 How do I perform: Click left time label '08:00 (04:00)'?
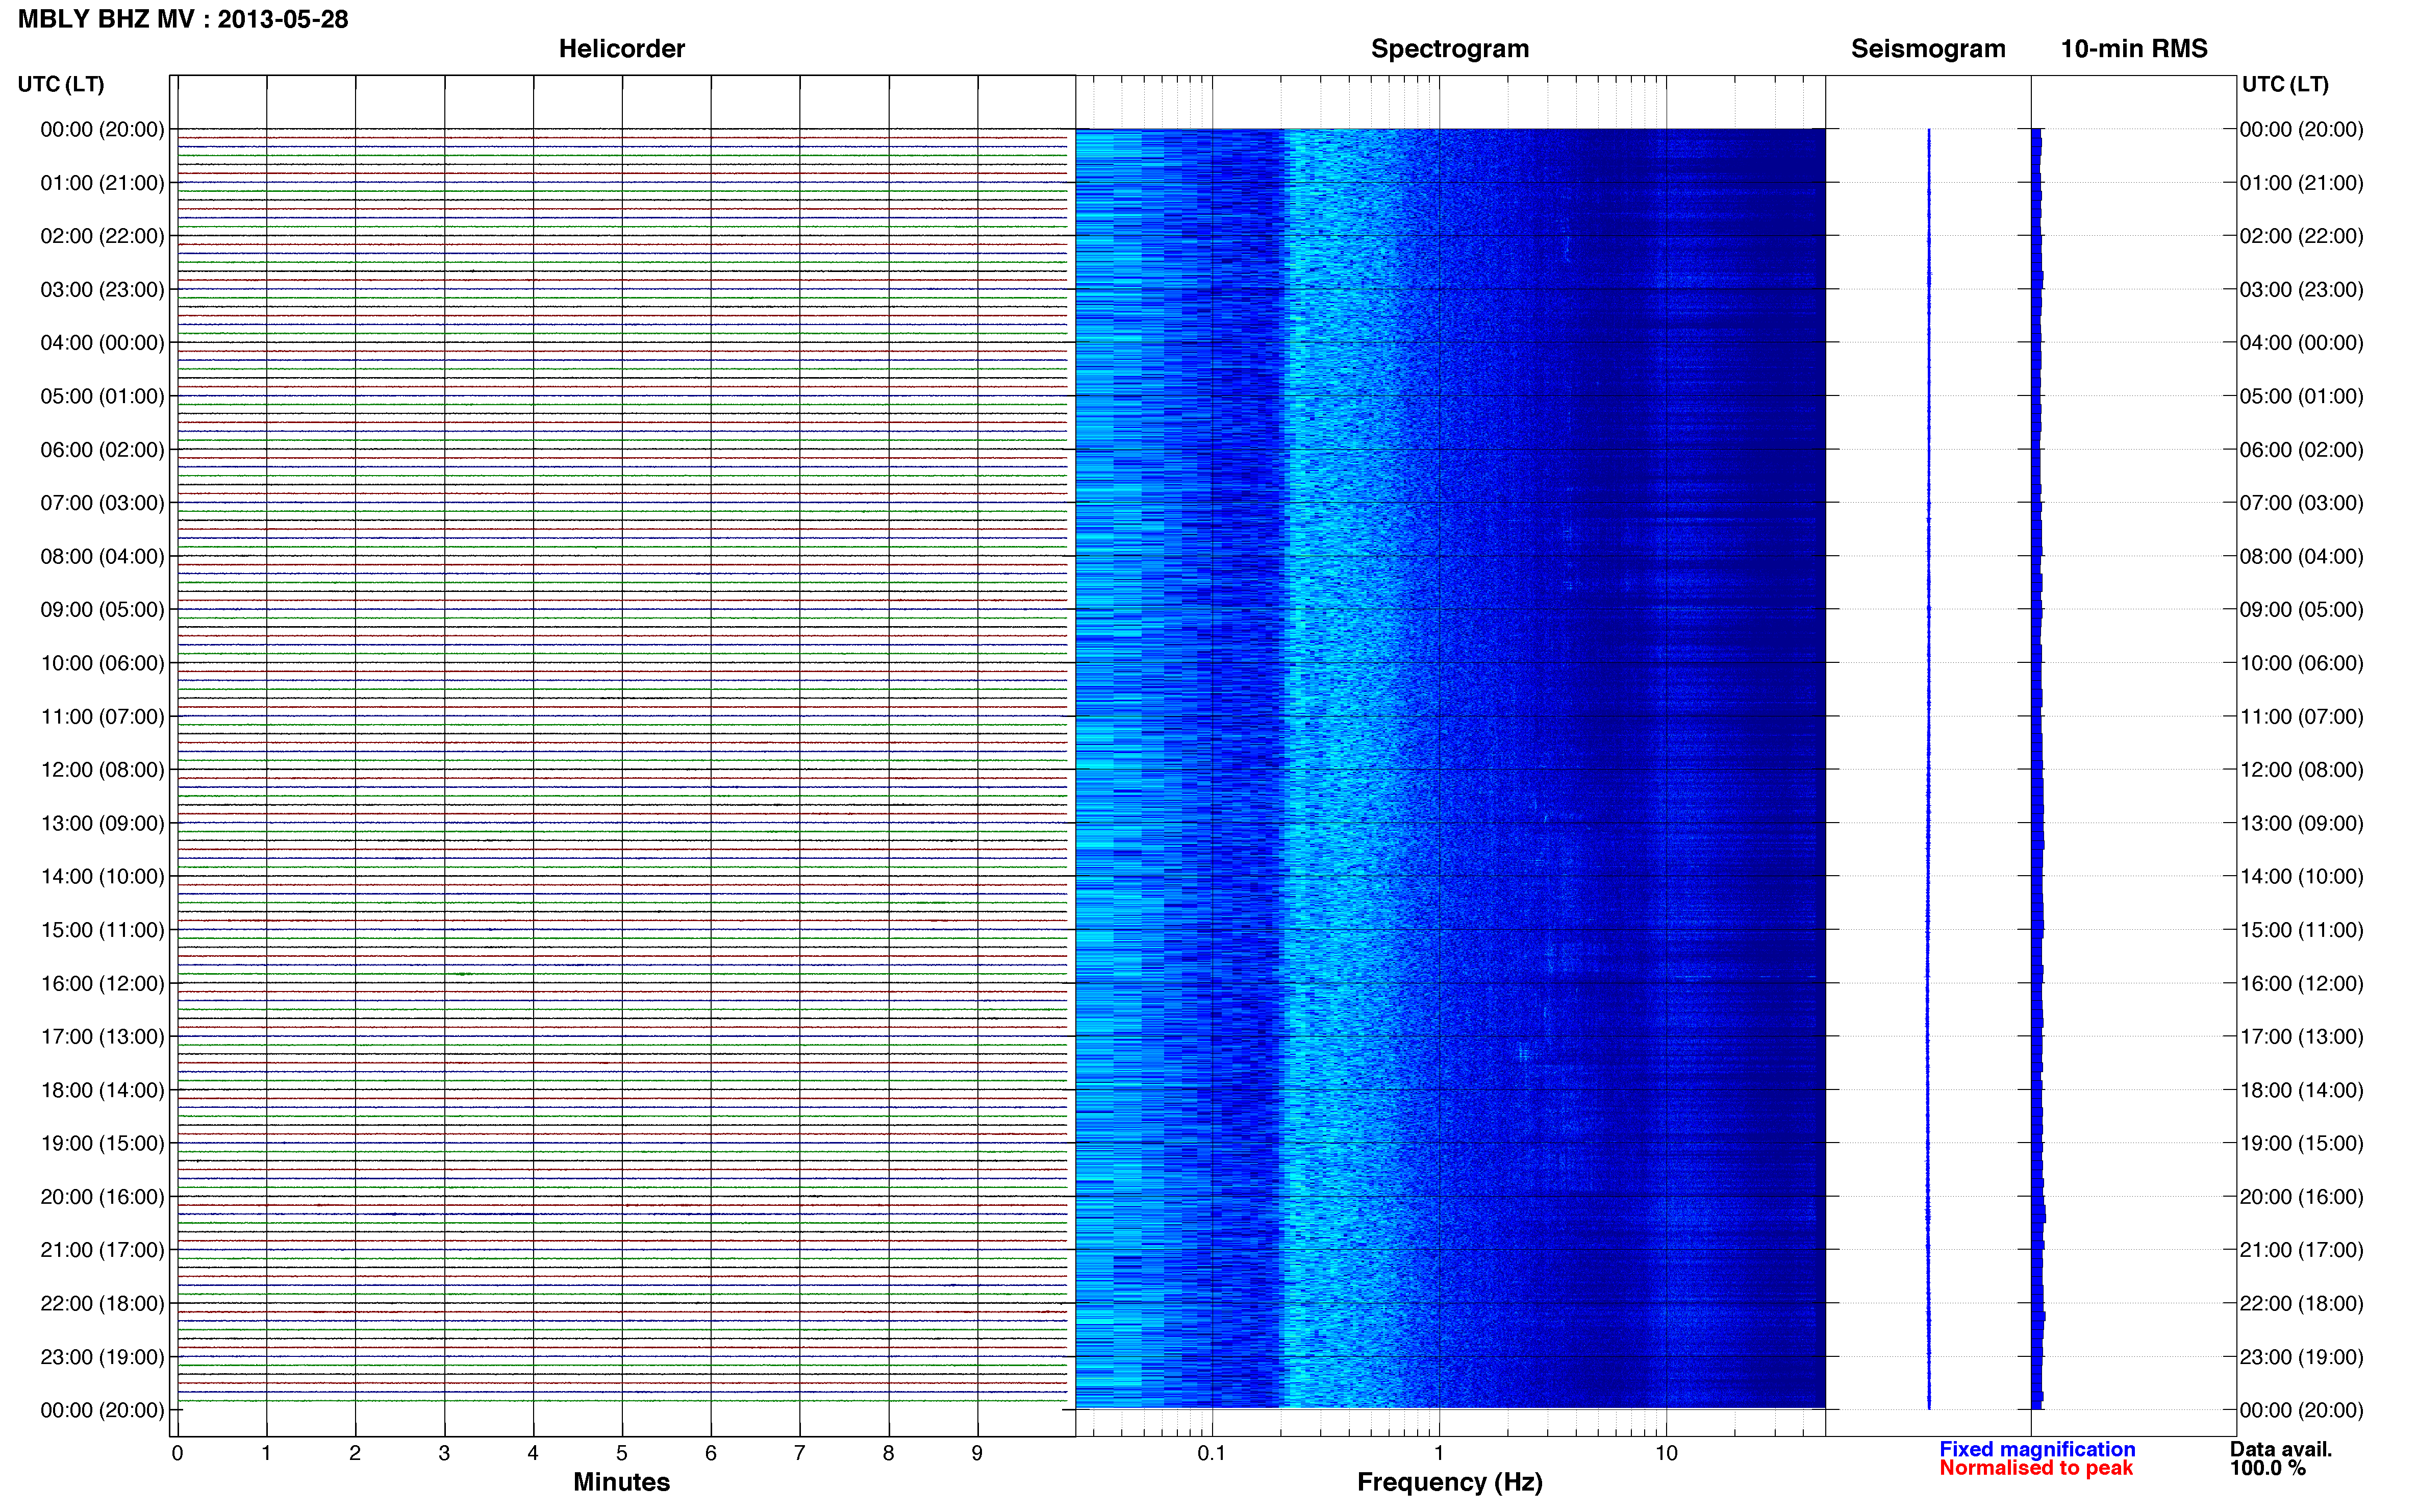[102, 556]
